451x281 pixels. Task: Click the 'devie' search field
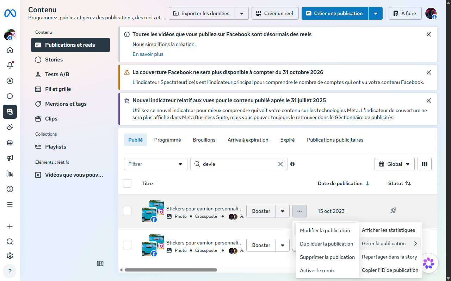(x=239, y=164)
